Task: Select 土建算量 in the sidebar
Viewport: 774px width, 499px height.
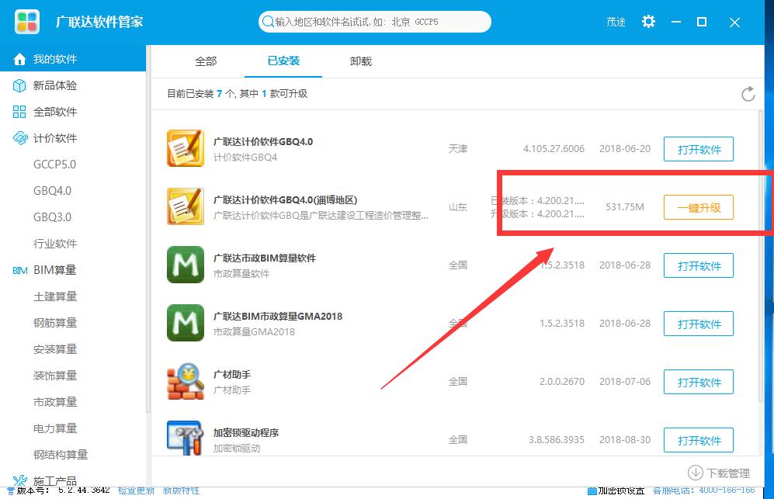Action: point(55,296)
